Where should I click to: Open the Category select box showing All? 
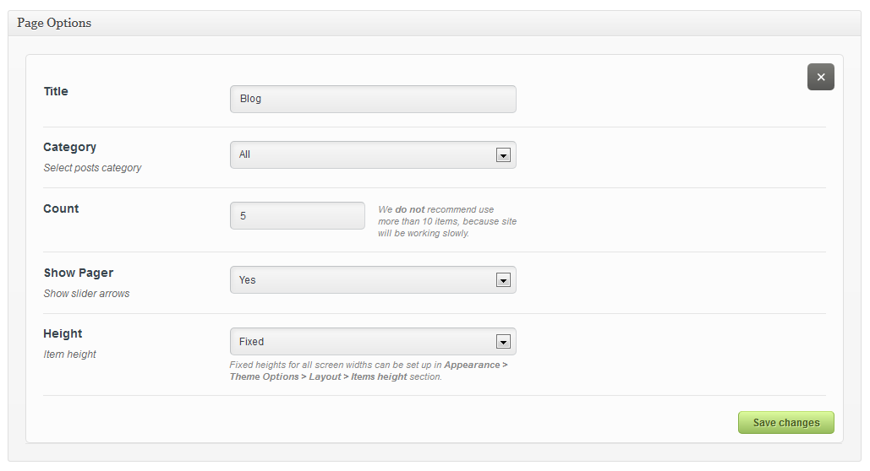point(373,154)
